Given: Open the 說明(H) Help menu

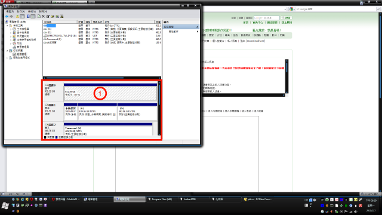Looking at the screenshot, I should 43,11.
